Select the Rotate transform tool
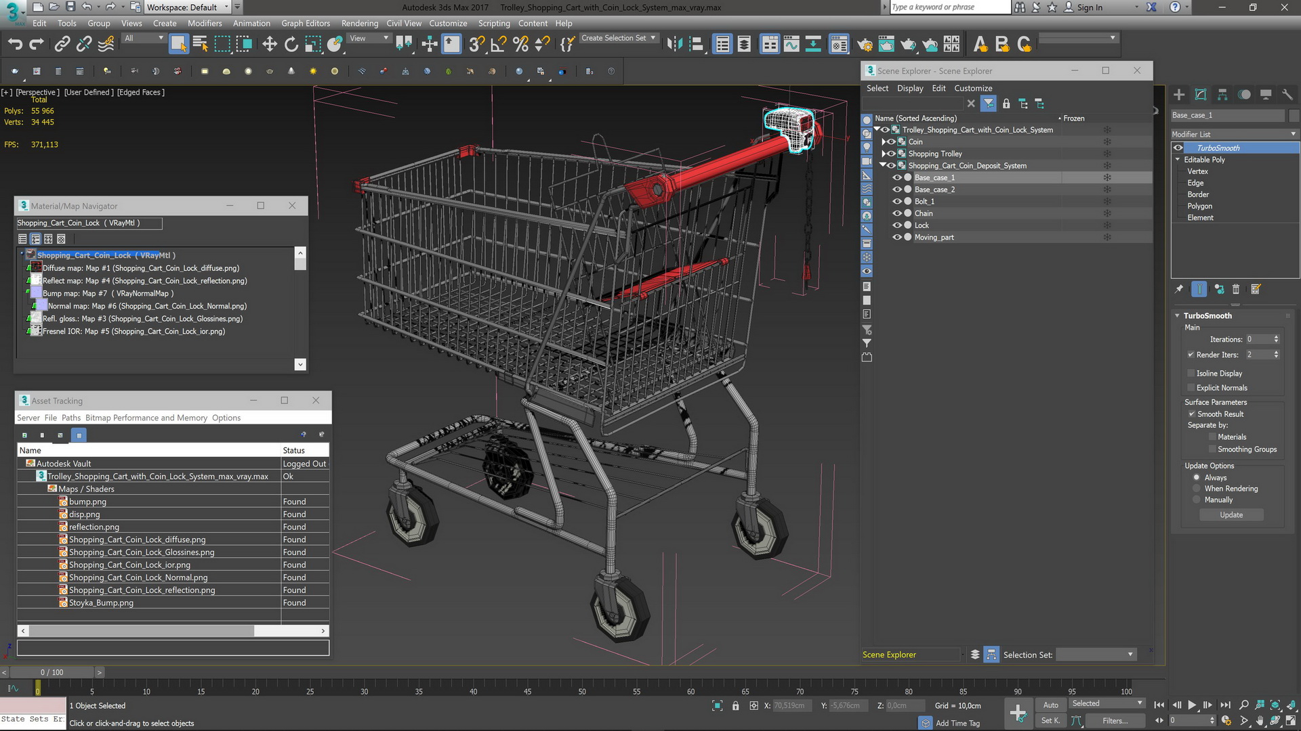This screenshot has height=731, width=1301. click(291, 44)
